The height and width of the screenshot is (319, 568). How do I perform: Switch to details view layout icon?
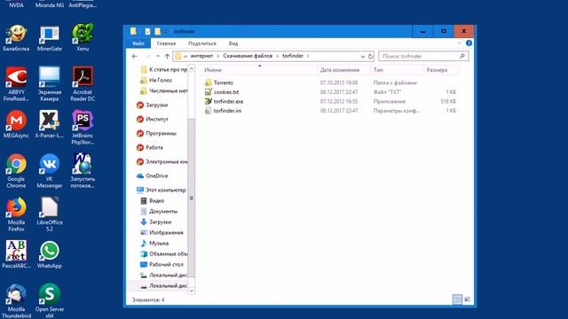(458, 300)
